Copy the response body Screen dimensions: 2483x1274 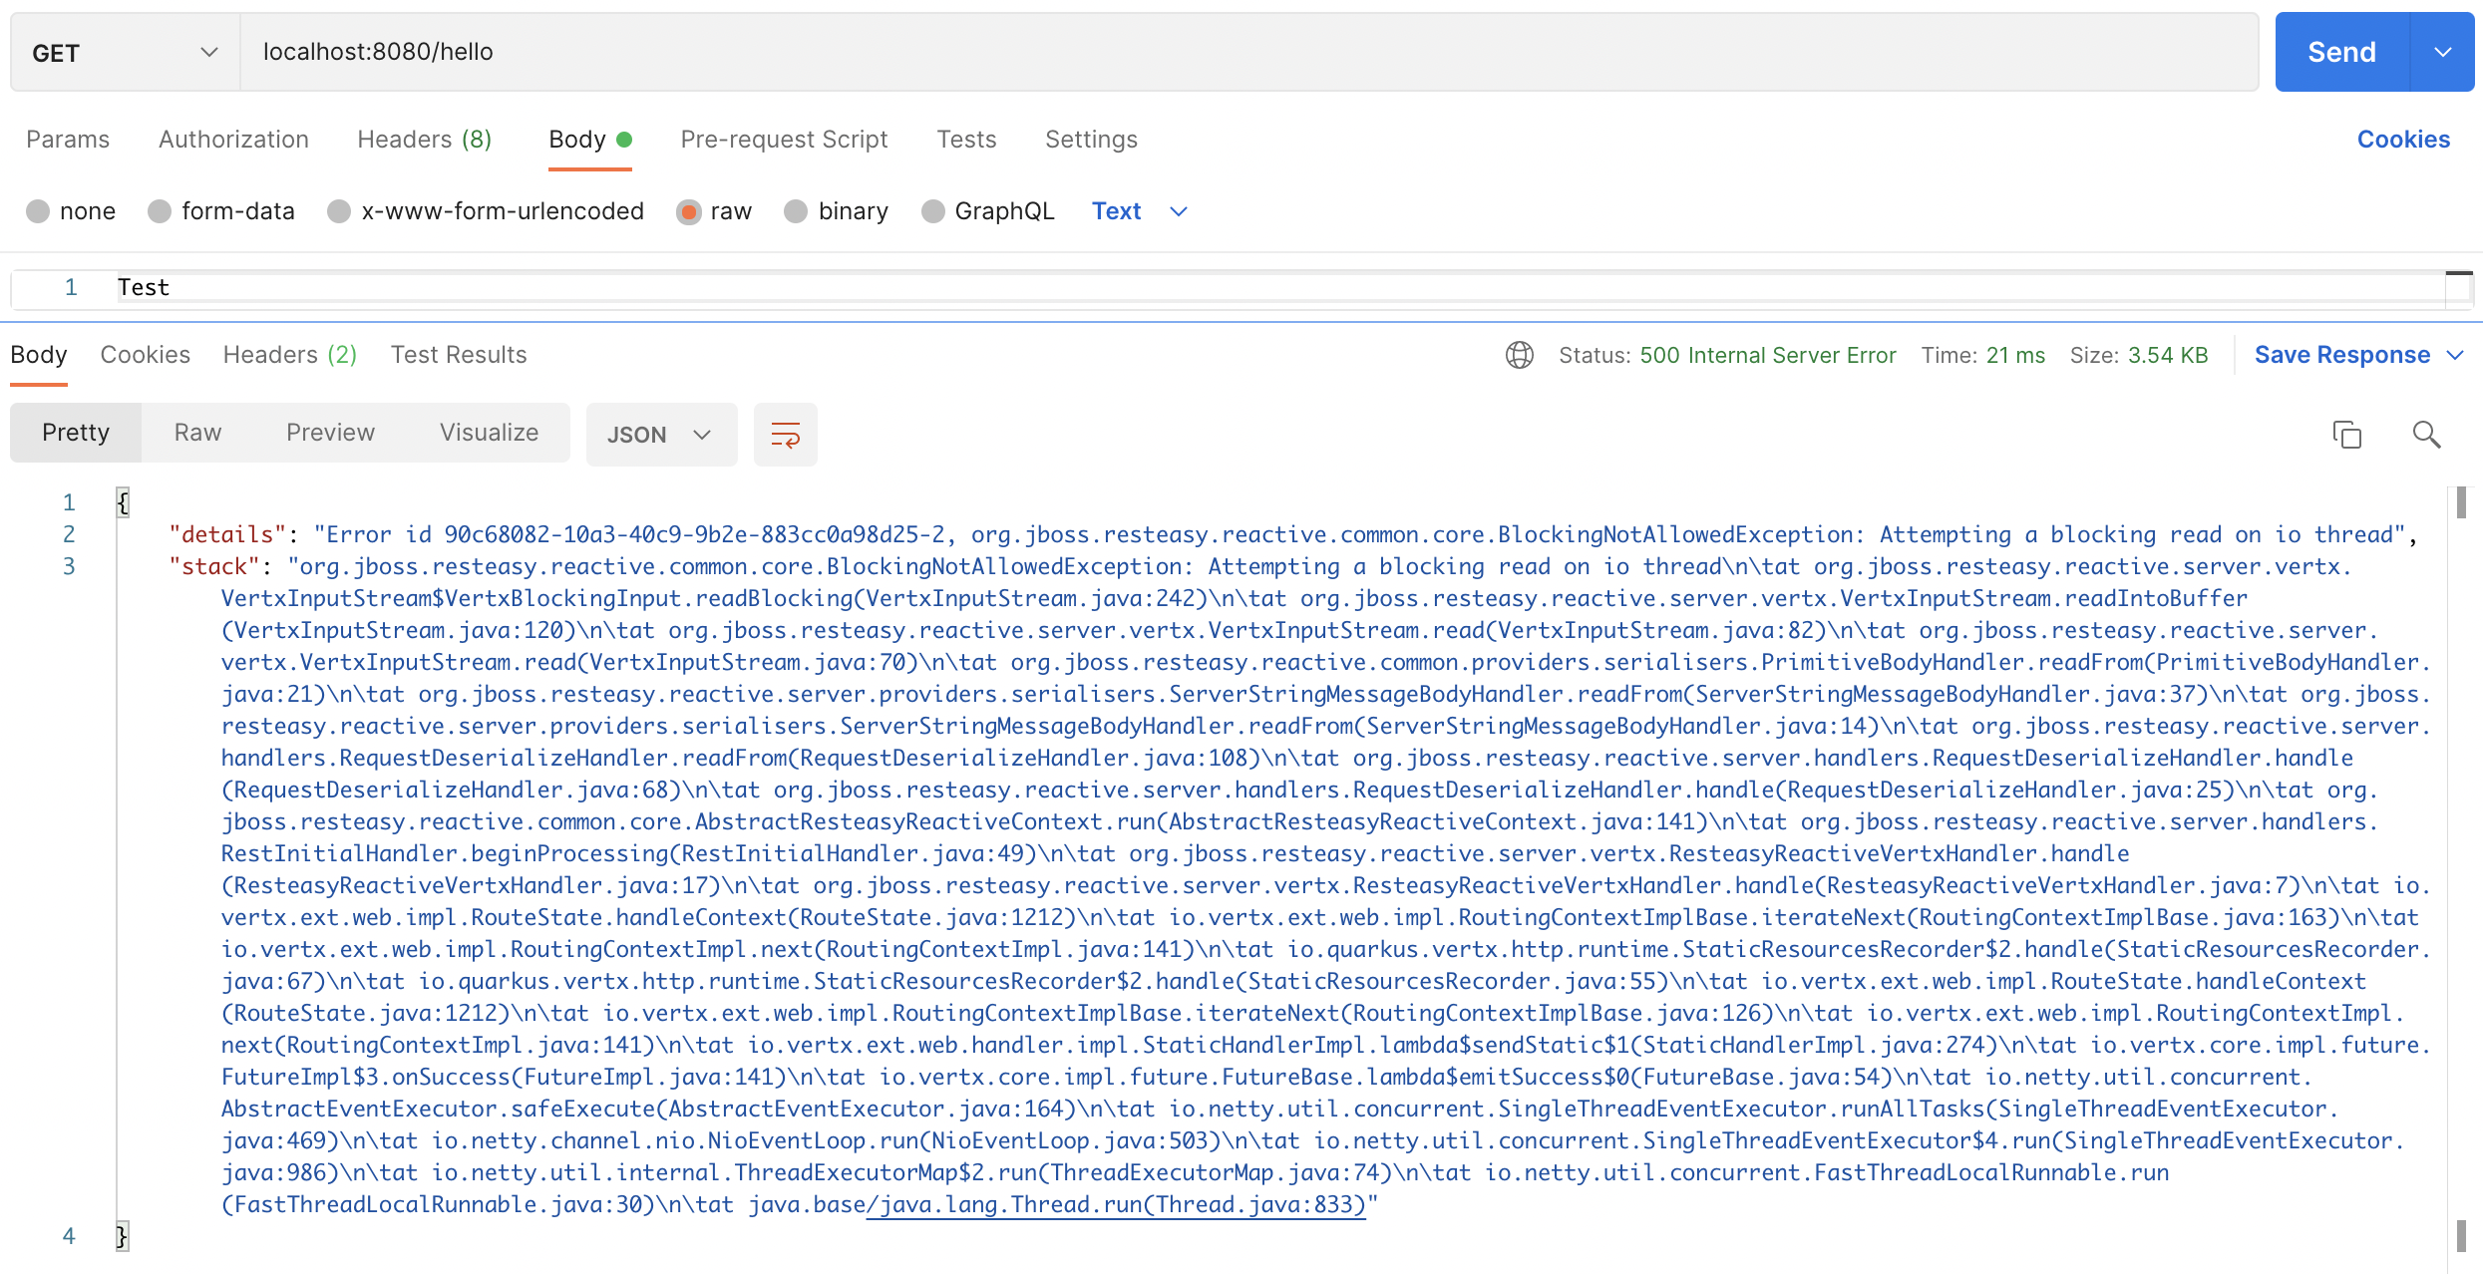[x=2346, y=435]
